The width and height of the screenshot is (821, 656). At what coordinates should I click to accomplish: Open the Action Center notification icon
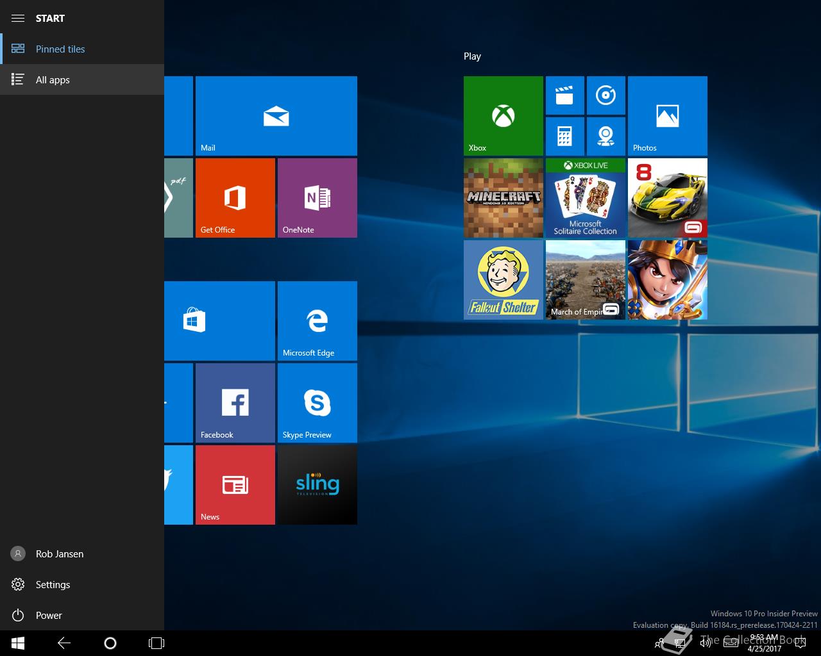click(x=800, y=643)
